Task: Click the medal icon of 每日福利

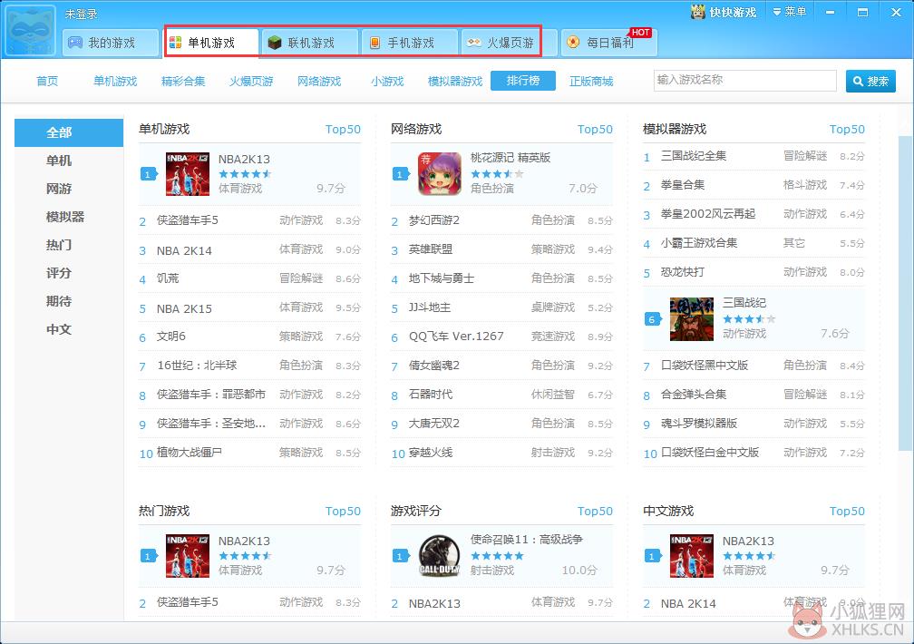Action: click(x=574, y=42)
